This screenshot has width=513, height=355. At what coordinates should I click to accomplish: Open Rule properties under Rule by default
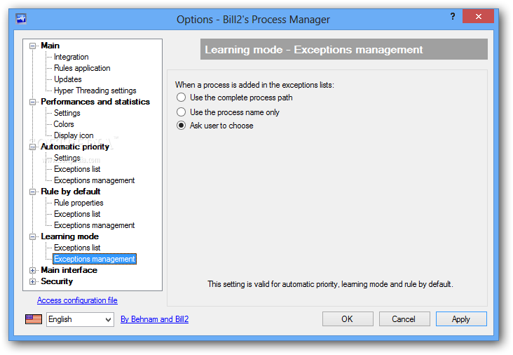(78, 203)
